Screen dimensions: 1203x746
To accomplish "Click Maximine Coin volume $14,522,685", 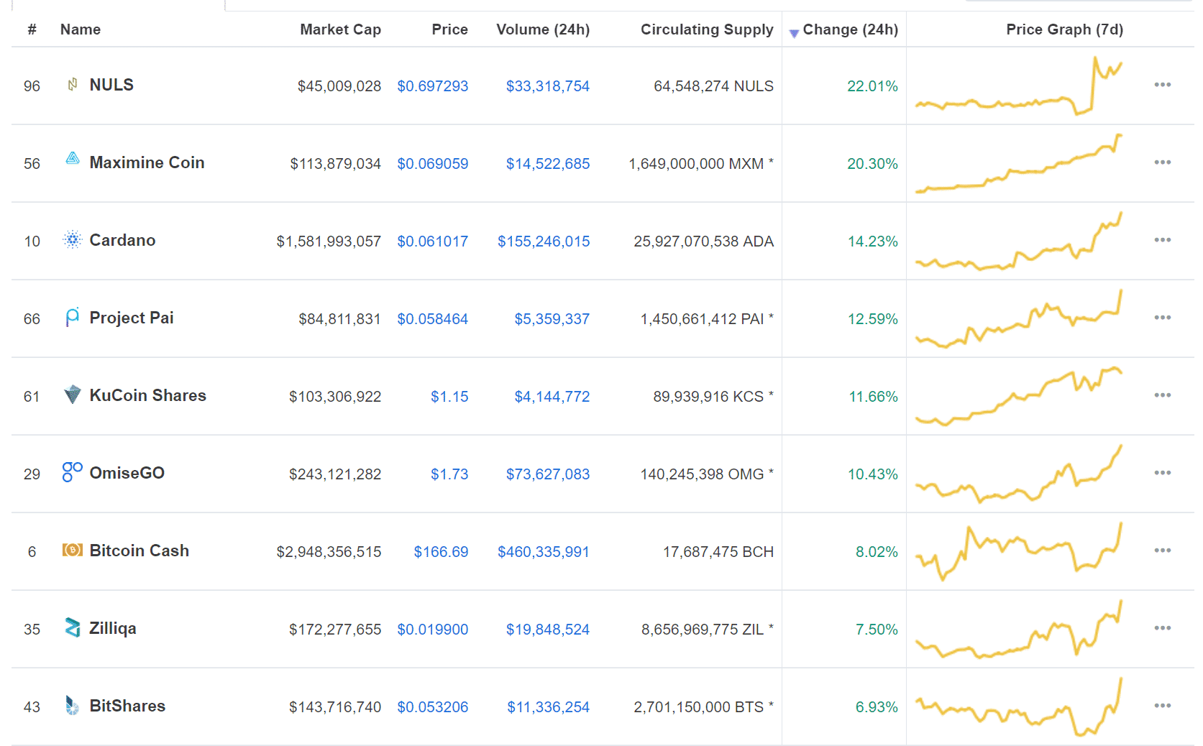I will pyautogui.click(x=547, y=164).
